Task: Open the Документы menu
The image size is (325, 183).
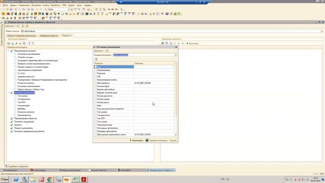Action: tap(37, 5)
